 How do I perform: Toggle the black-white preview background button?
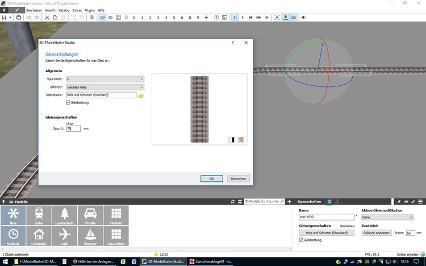[x=232, y=139]
